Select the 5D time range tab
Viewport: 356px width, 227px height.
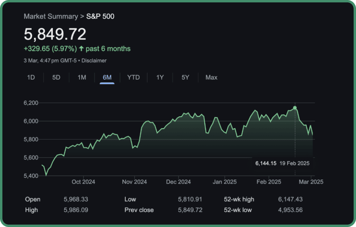coord(56,78)
